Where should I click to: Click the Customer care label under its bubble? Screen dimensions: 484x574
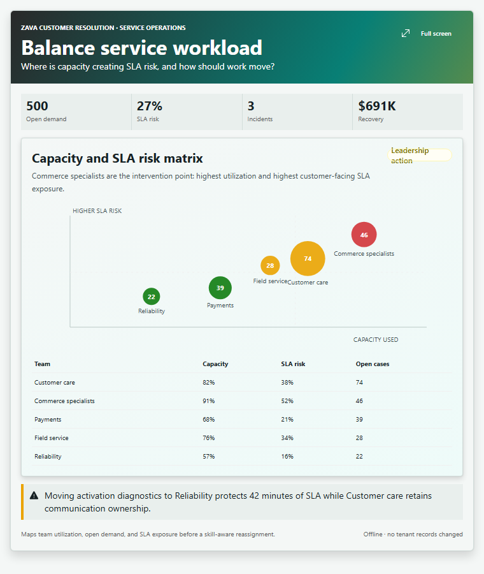click(x=308, y=283)
